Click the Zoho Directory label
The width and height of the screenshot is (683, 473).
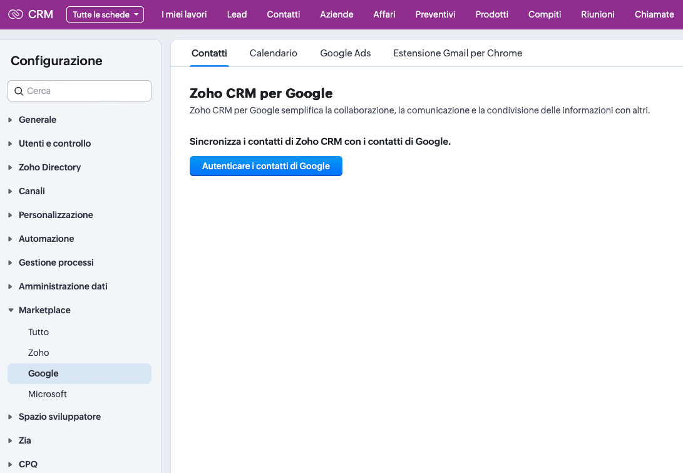click(x=49, y=167)
